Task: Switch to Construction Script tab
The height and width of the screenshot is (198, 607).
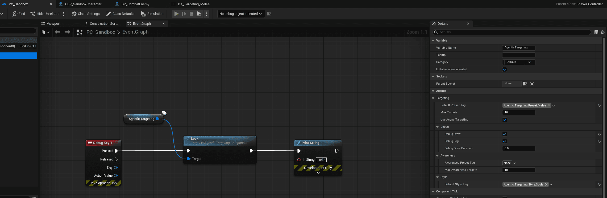Action: point(101,24)
